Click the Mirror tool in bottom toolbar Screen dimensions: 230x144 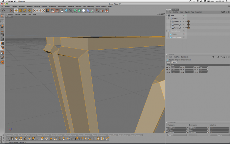[68, 139]
